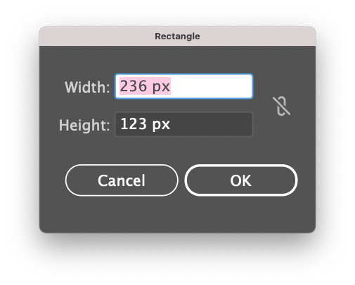Viewport: 355px width, 285px height.
Task: Cancel the Rectangle dialog
Action: (x=122, y=180)
